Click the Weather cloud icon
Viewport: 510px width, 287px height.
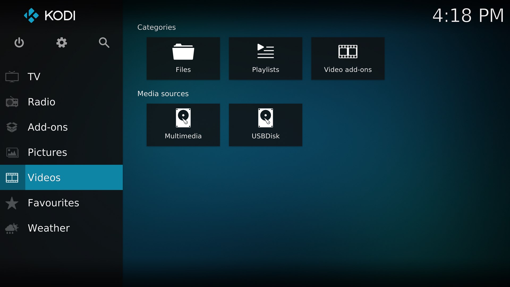[12, 229]
